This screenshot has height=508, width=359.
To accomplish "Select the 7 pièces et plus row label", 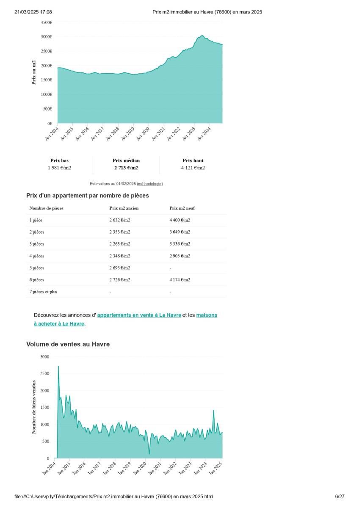I will [43, 292].
